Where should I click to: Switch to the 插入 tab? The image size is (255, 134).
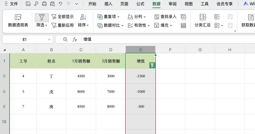[x=108, y=4]
